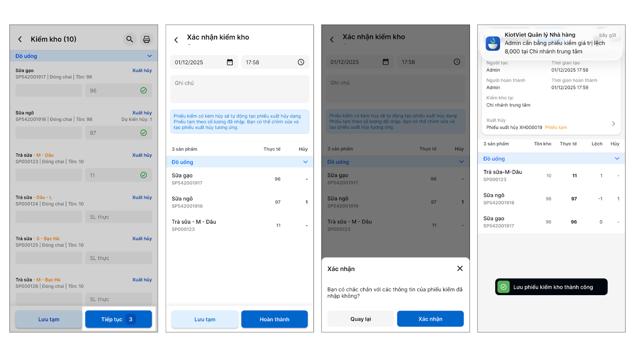Open Phiếu xuất hủy XH000019 details arrow
Screen dimensions: 635x357
614,124
